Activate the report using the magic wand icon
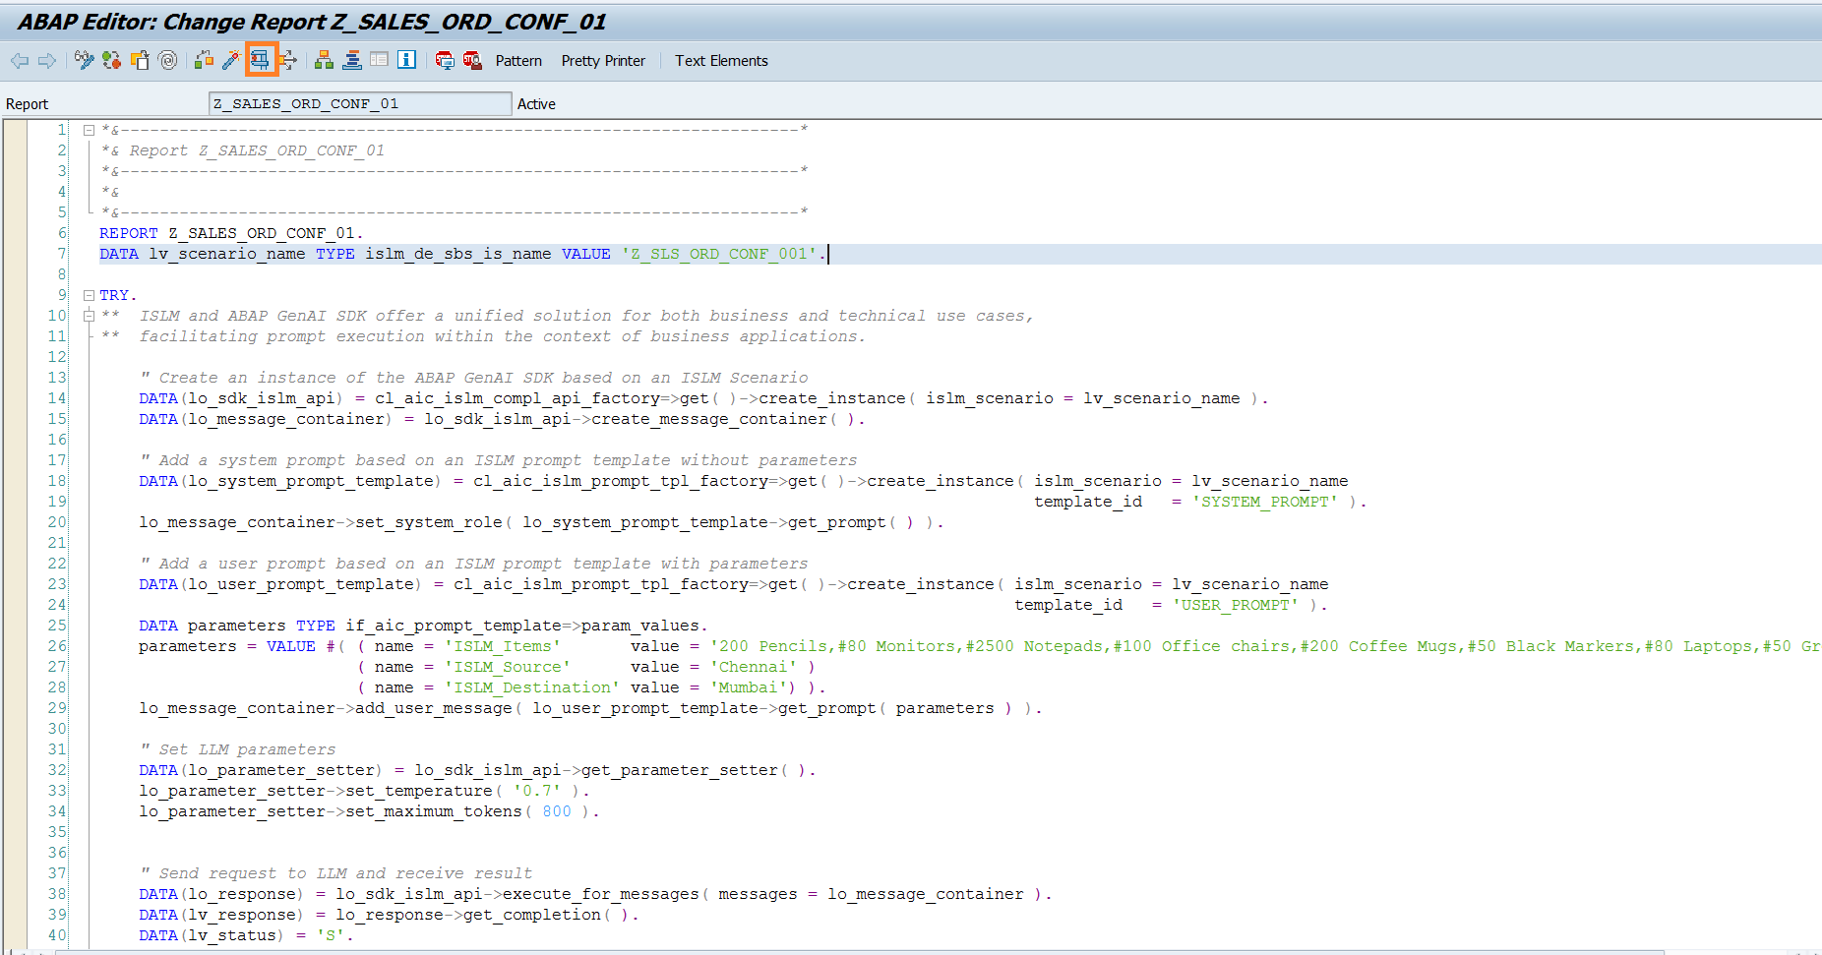 (x=231, y=61)
